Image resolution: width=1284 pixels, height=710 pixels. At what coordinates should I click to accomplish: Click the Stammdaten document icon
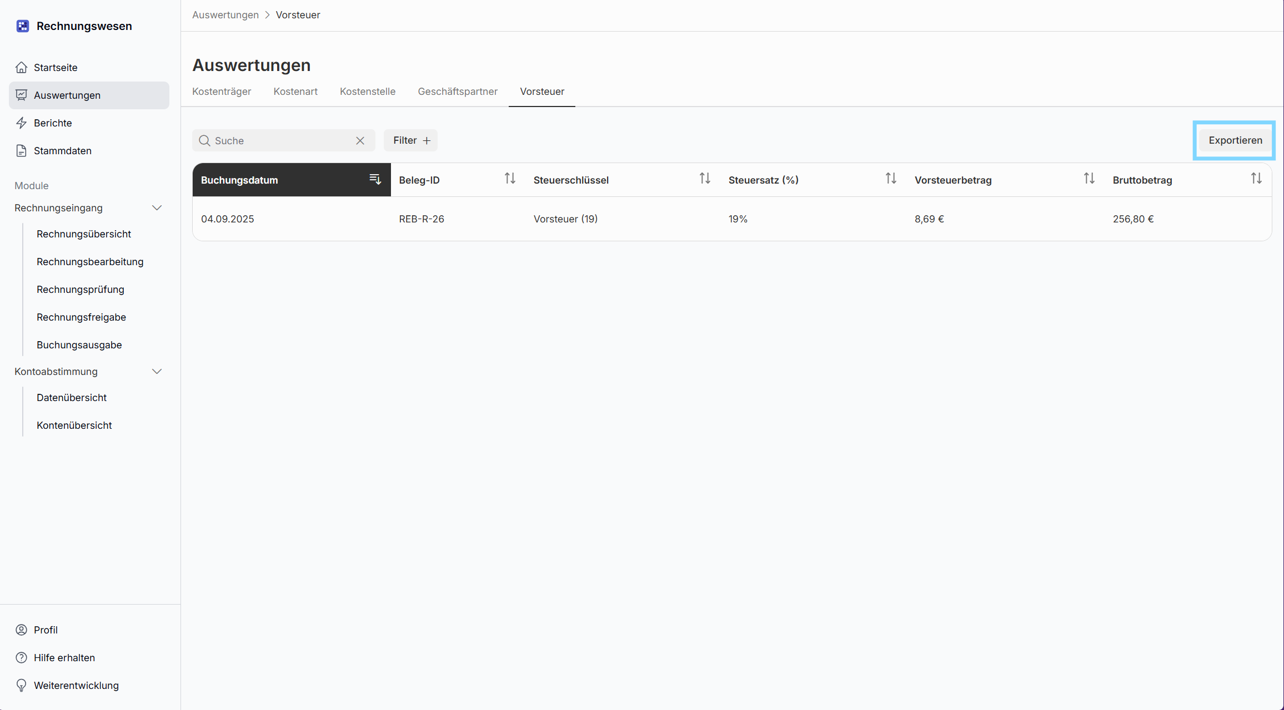tap(21, 150)
